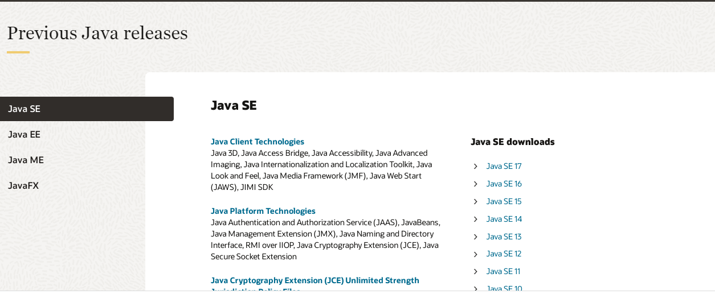This screenshot has height=294, width=715.
Task: Click the Java SE downloads heading
Action: click(x=512, y=142)
